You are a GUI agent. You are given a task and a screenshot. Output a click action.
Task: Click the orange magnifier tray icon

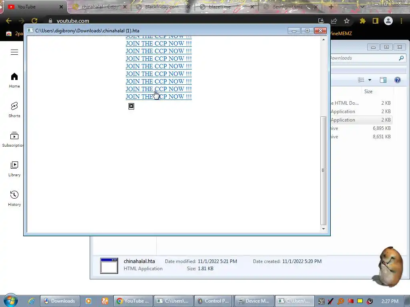coord(340,301)
